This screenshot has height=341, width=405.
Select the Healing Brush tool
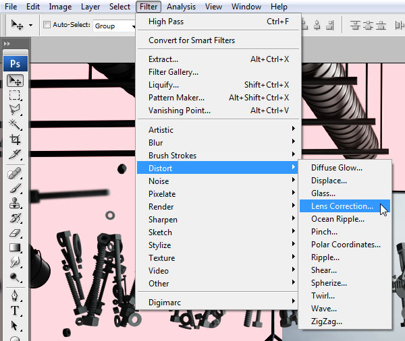[16, 173]
